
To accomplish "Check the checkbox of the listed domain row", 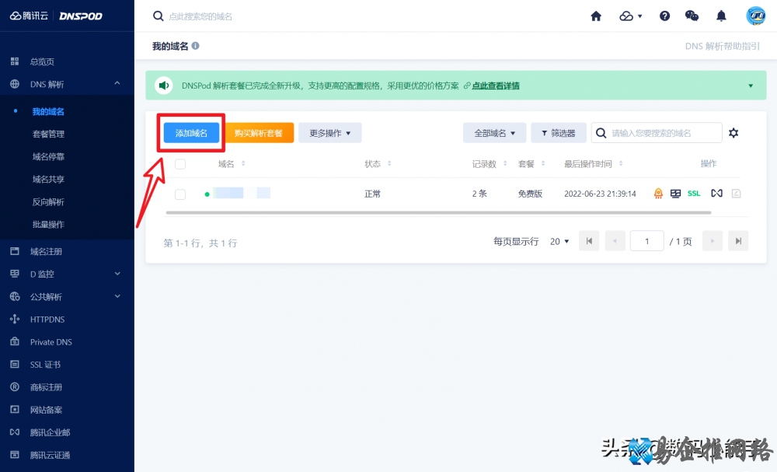I will point(179,194).
